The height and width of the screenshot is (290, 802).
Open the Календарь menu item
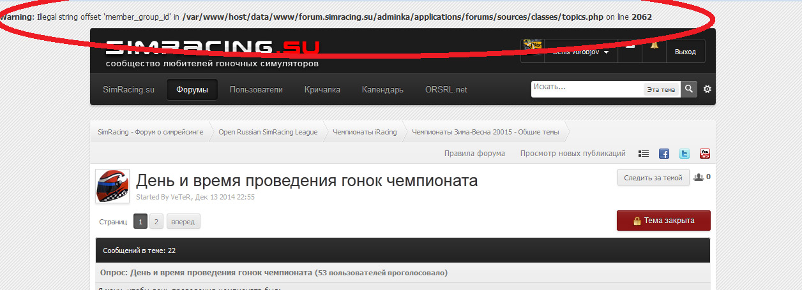382,90
